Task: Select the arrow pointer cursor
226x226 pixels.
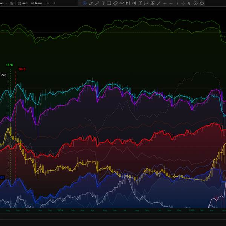Action: coord(189,3)
